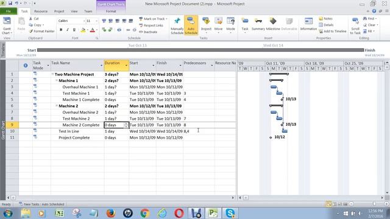Open the Help icon
The width and height of the screenshot is (390, 219).
pyautogui.click(x=374, y=11)
